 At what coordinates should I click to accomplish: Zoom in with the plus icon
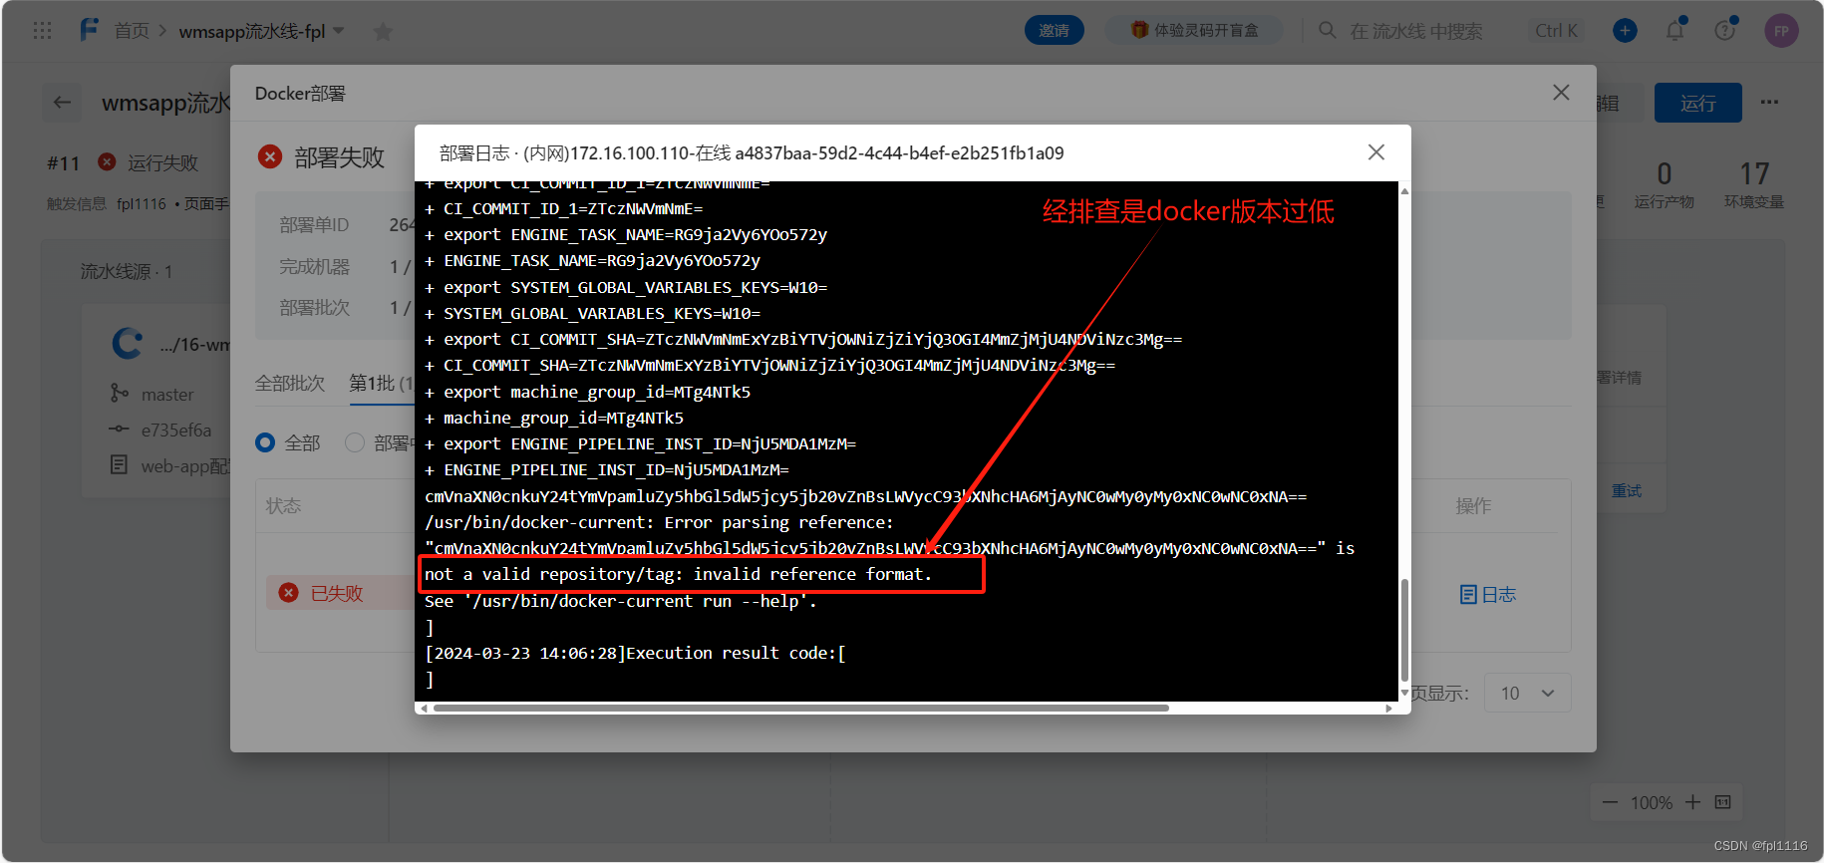coord(1692,802)
